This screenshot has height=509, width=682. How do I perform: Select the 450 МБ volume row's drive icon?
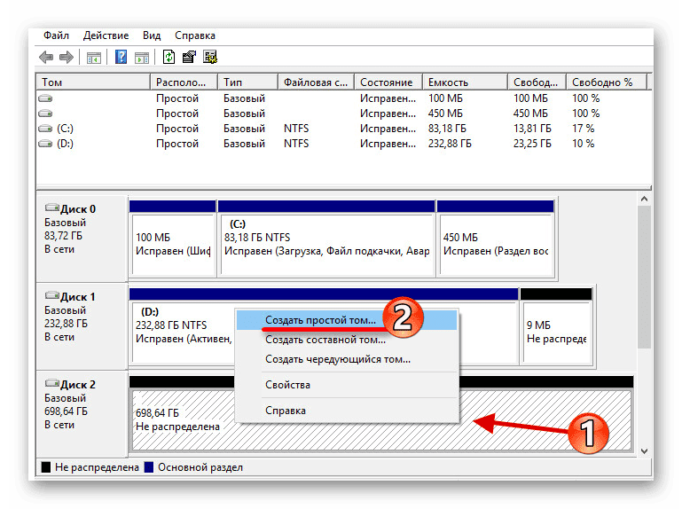pos(45,114)
